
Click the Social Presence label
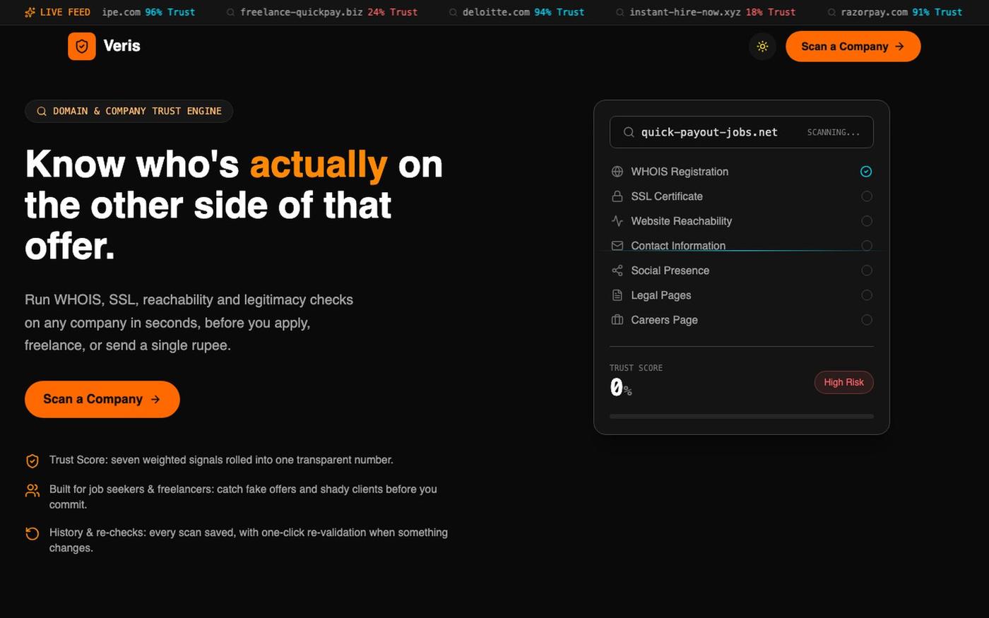pos(670,271)
